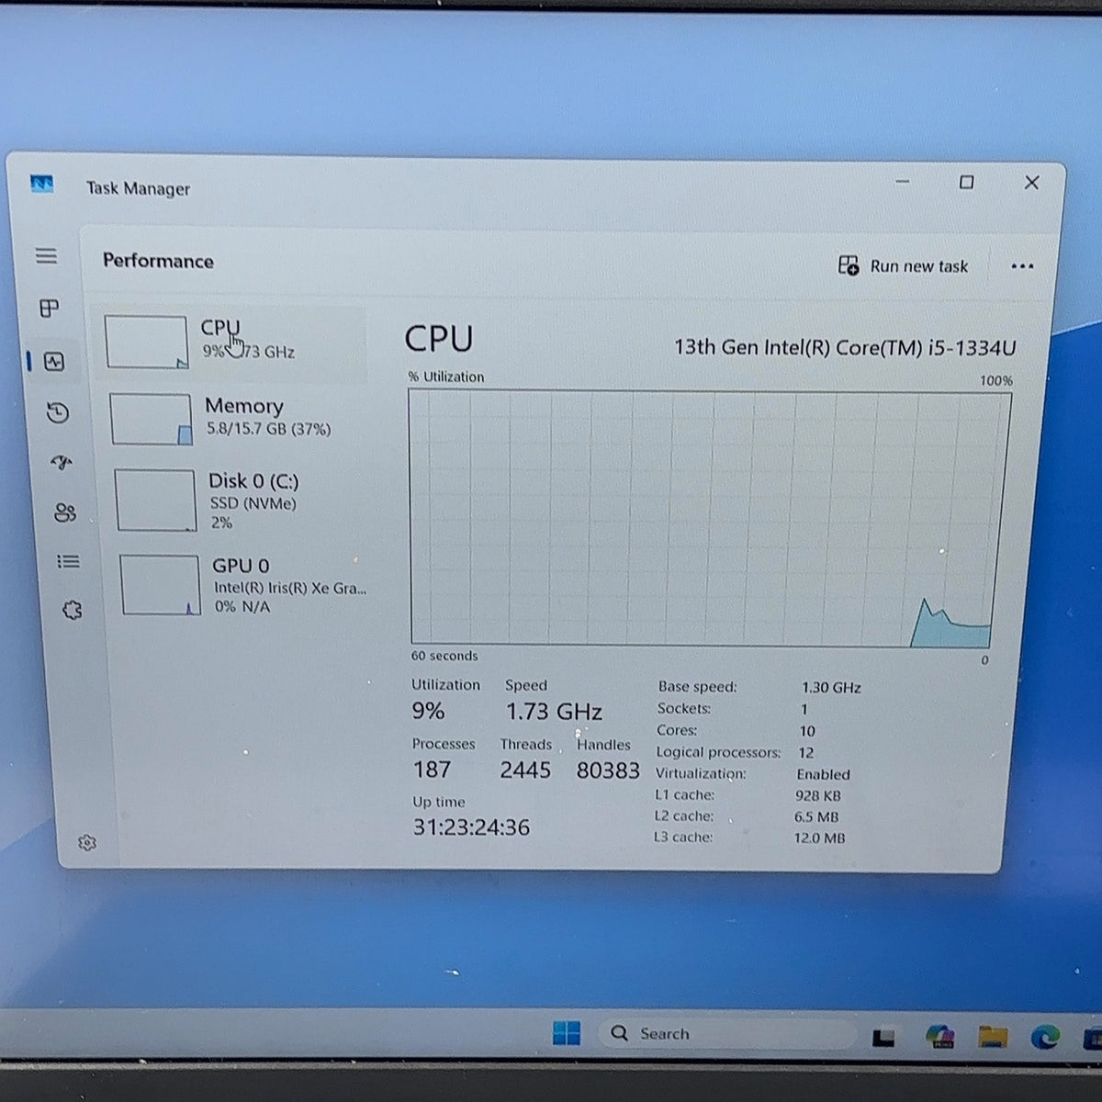Click the GPU 0 mini graph thumbnail
The width and height of the screenshot is (1102, 1102).
[161, 585]
